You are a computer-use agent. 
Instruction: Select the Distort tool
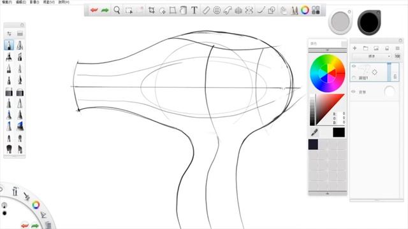[173, 10]
